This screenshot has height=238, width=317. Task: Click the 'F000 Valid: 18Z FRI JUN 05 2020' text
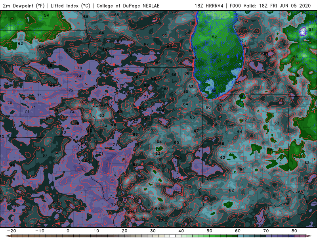coord(270,6)
